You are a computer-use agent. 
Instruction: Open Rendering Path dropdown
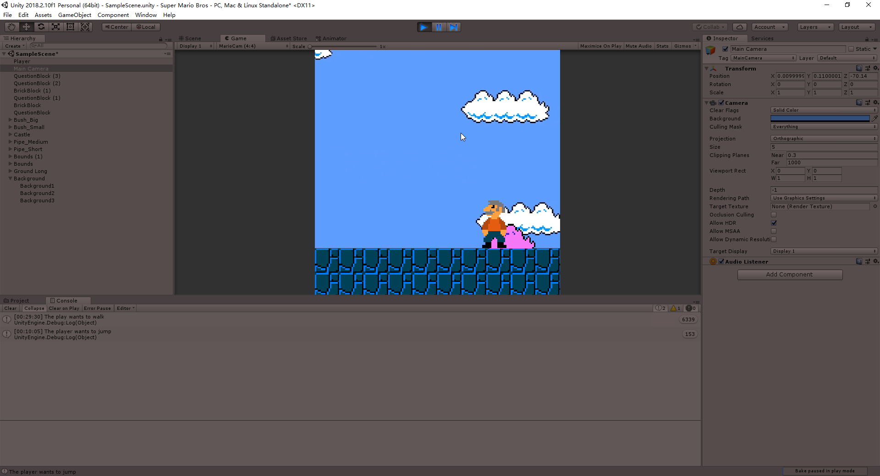point(824,198)
